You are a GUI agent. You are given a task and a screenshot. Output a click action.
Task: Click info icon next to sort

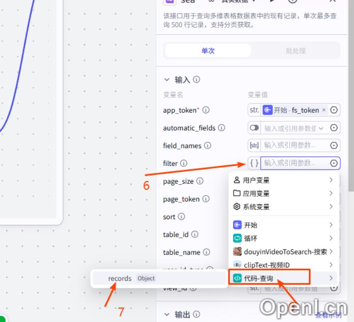click(181, 216)
